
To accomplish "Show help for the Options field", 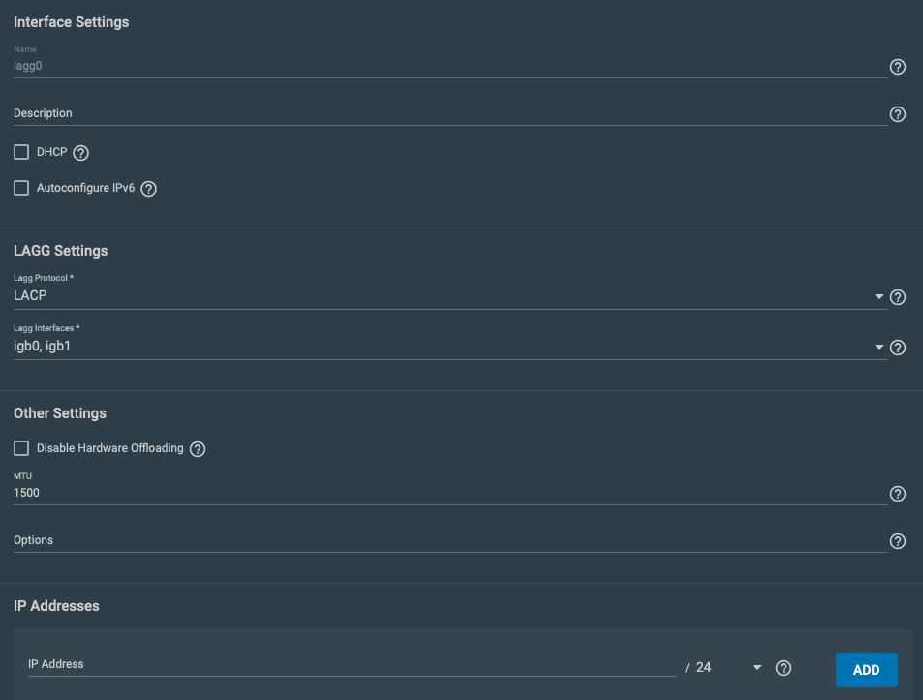I will tap(897, 541).
